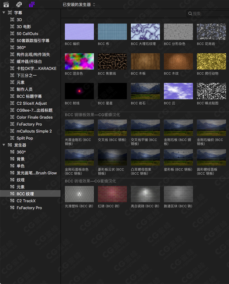Select the 圆形螺栓面板 (BCC 钢板) thumbnail
Image resolution: width=229 pixels, height=284 pixels.
pos(211,157)
